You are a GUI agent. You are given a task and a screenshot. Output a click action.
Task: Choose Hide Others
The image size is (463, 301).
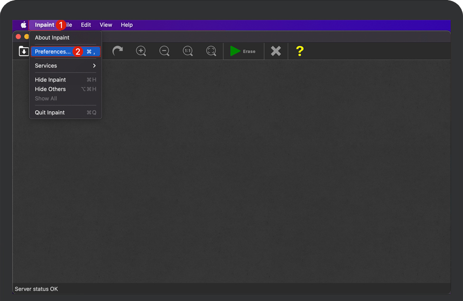[66, 89]
